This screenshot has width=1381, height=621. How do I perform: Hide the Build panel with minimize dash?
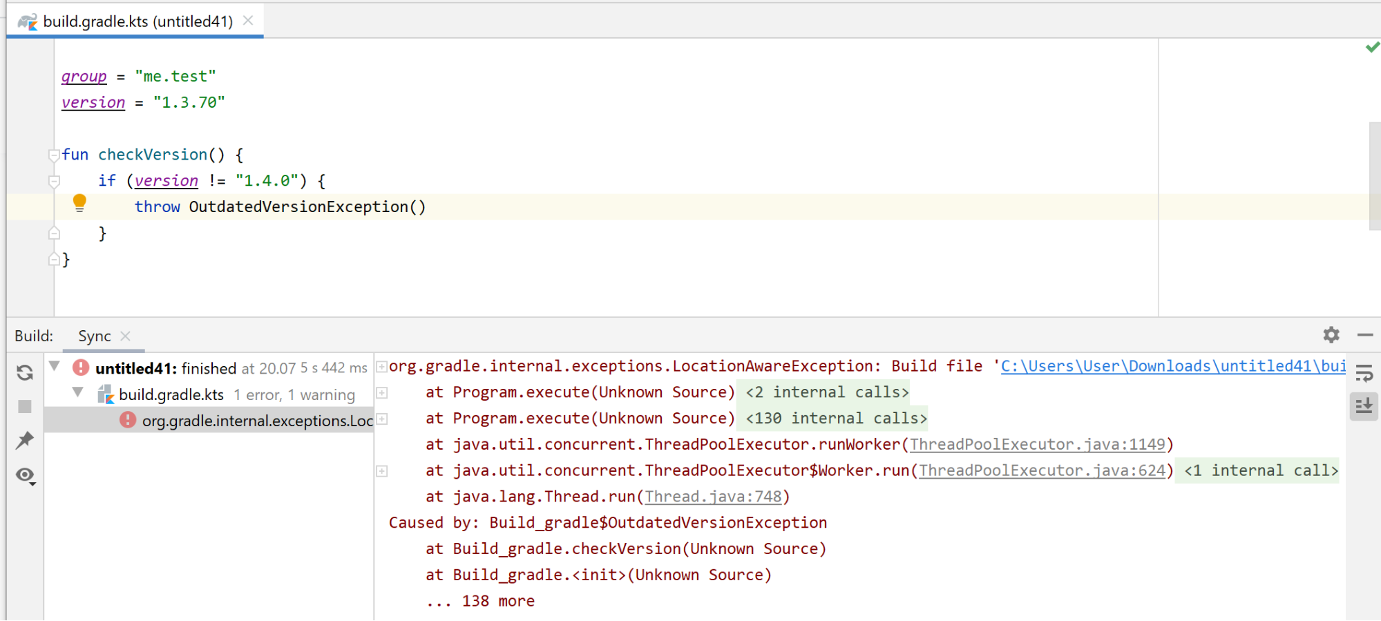point(1365,335)
